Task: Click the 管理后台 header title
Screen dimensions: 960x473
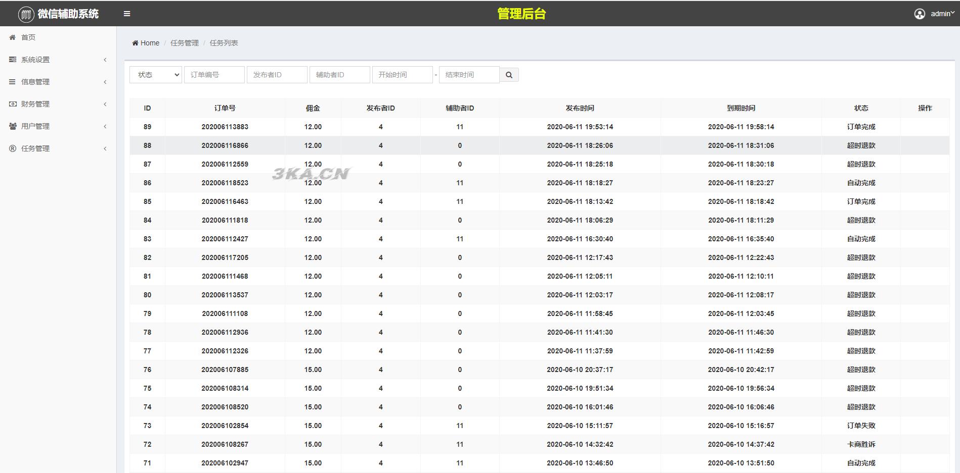Action: (x=521, y=14)
